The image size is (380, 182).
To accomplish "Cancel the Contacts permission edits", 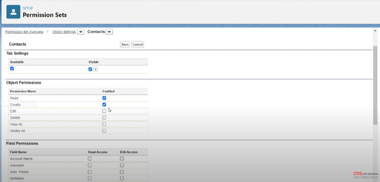I will coord(138,45).
